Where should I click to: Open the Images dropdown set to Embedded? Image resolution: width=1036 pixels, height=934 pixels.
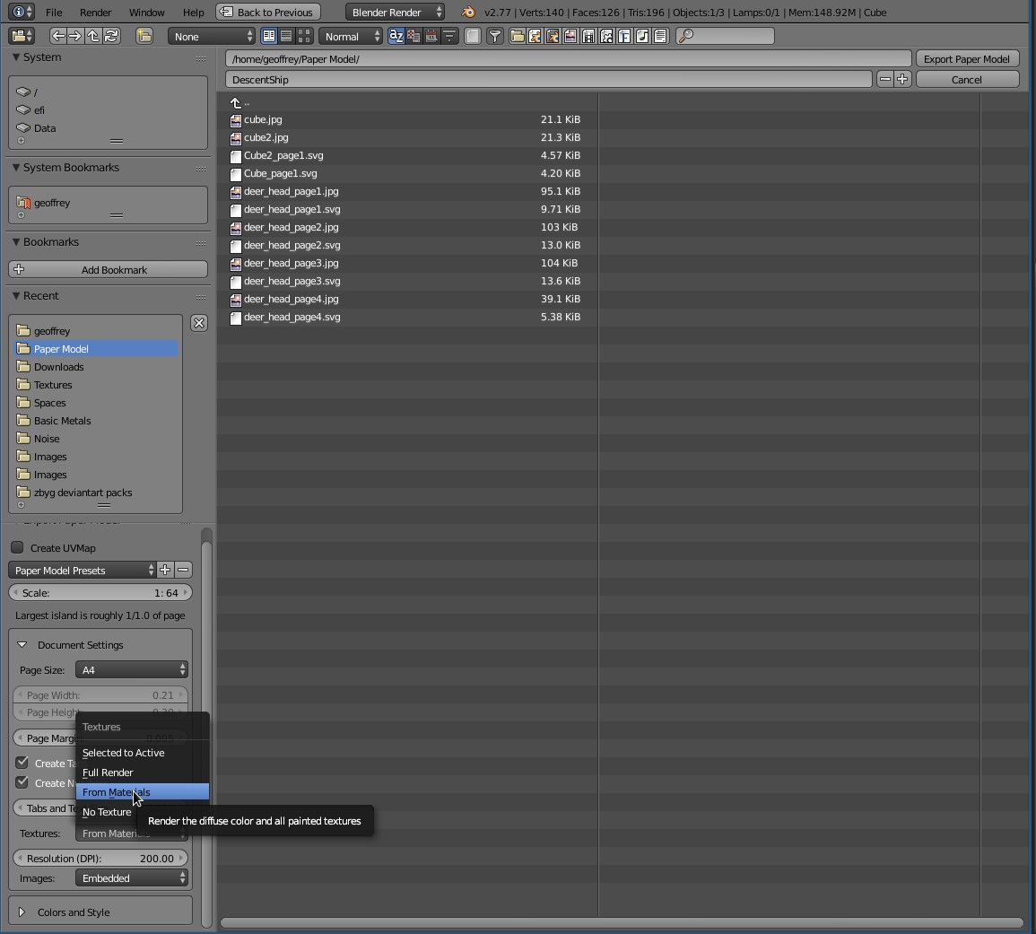coord(131,878)
